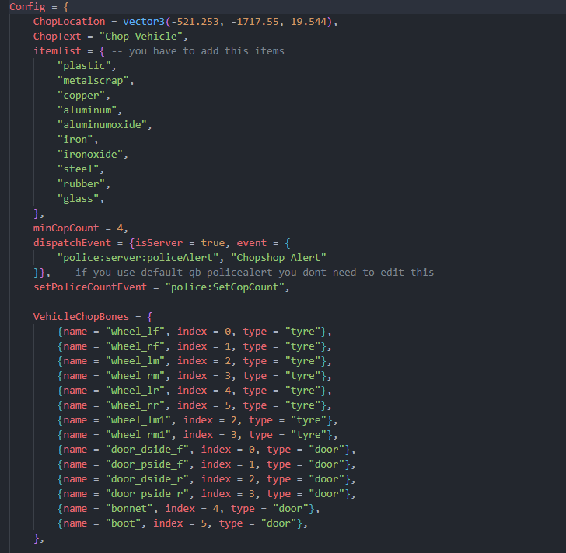Click the ChopLocation key name
The height and width of the screenshot is (553, 566).
click(69, 21)
